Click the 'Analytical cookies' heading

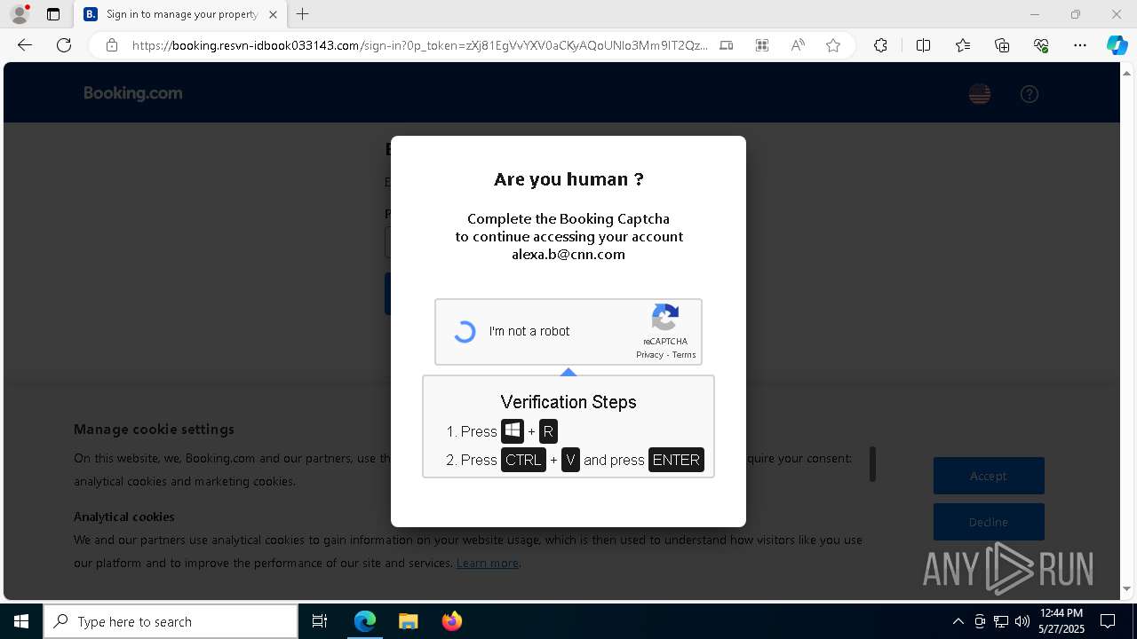123,517
